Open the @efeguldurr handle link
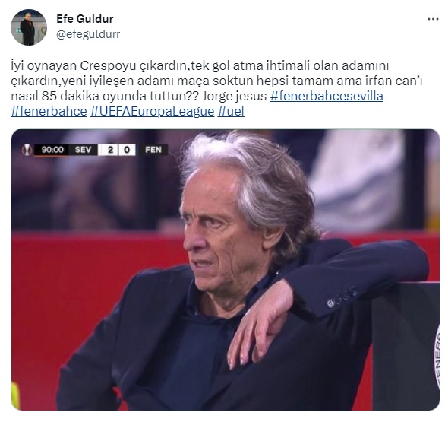The image size is (445, 422). (88, 34)
